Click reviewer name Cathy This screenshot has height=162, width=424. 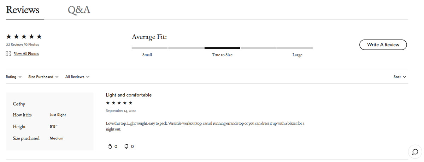point(19,104)
